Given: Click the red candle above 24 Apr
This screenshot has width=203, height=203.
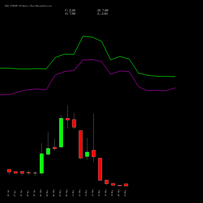Looking at the screenshot, I should (x=9, y=171).
